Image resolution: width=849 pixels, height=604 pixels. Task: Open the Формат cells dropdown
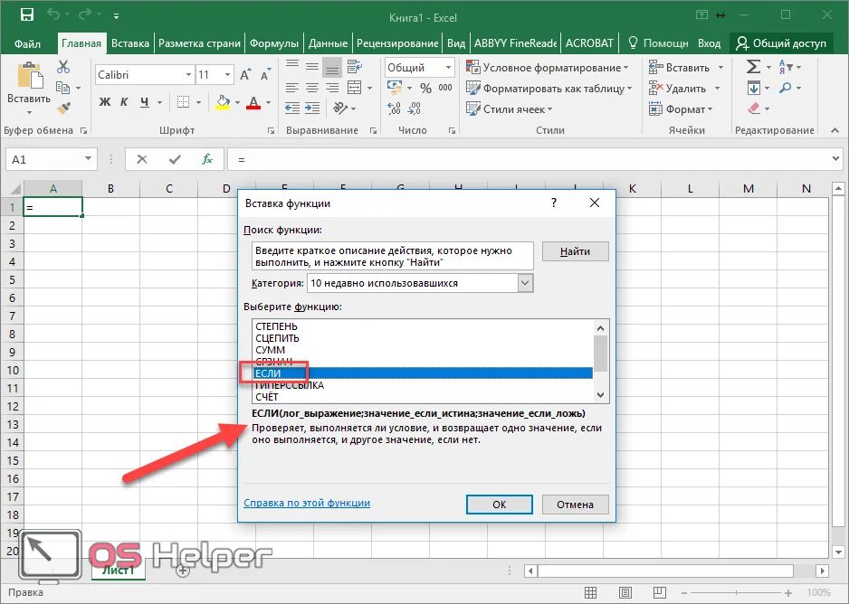click(x=681, y=109)
